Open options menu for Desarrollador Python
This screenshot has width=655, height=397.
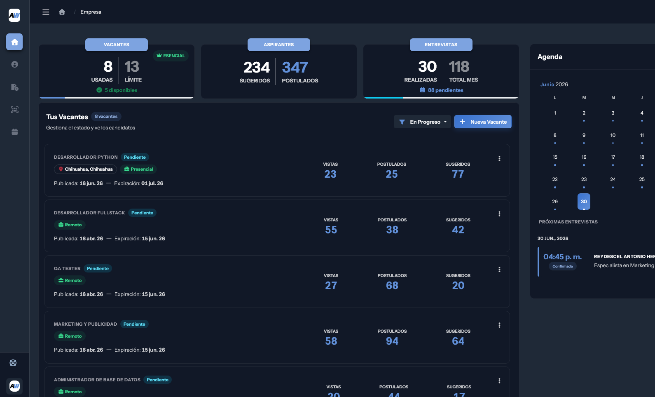click(x=499, y=159)
